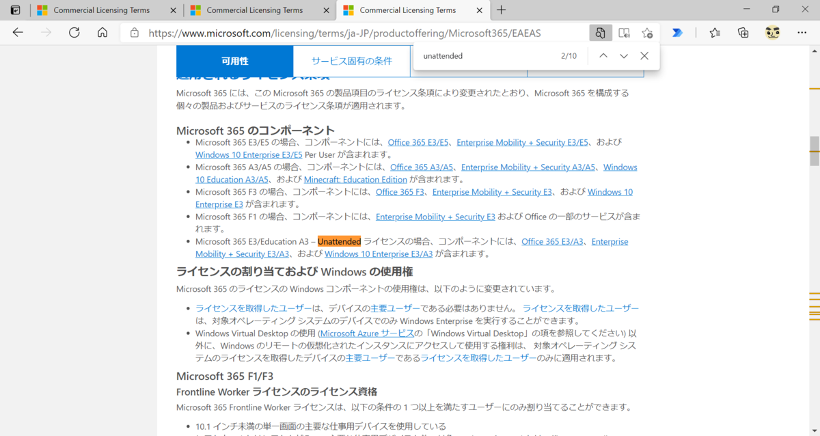Open the user profile avatar
This screenshot has height=436, width=820.
pos(773,33)
